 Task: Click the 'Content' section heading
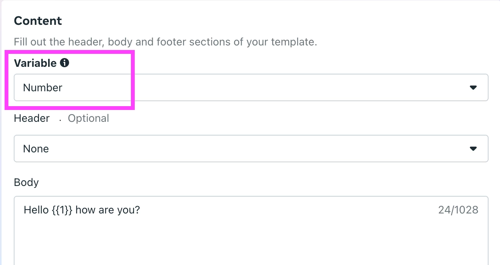click(38, 21)
